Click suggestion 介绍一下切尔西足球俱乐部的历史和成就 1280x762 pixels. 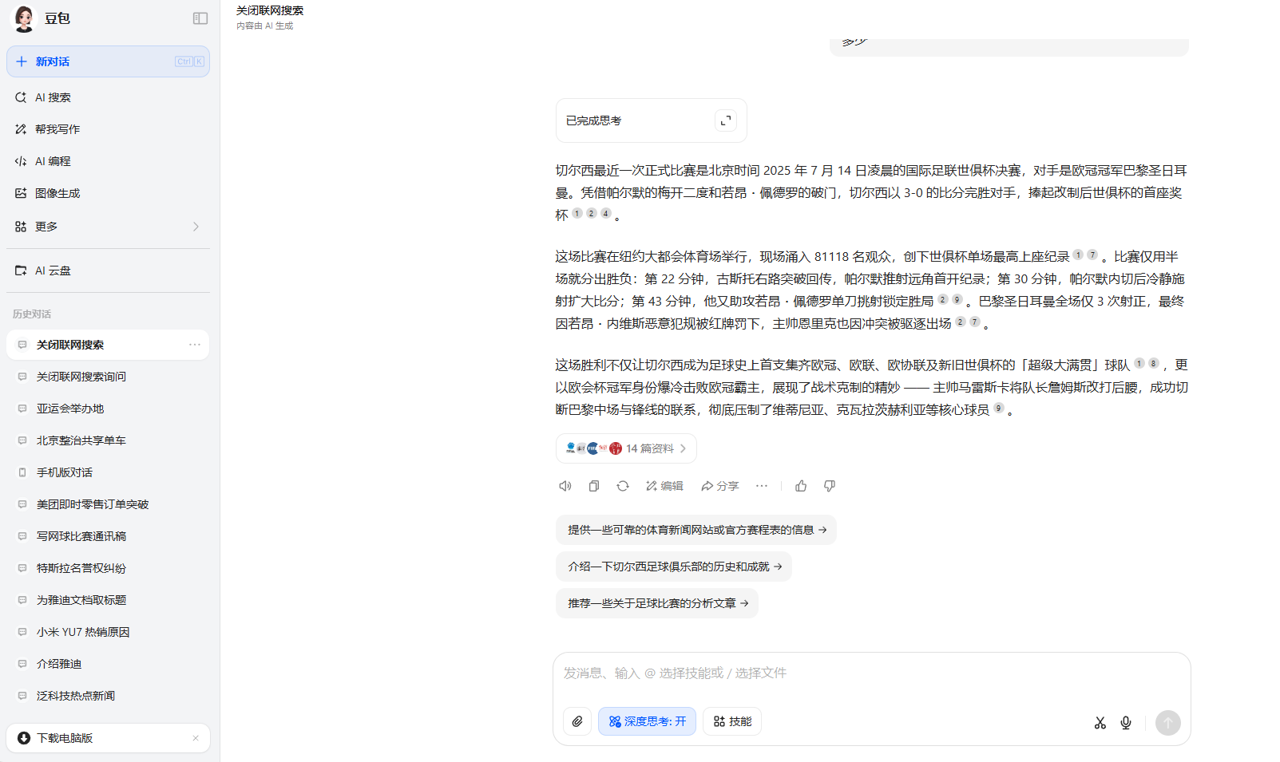[x=674, y=567]
